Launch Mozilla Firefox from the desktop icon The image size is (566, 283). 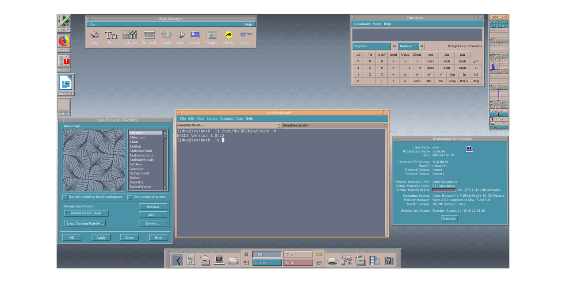64,42
